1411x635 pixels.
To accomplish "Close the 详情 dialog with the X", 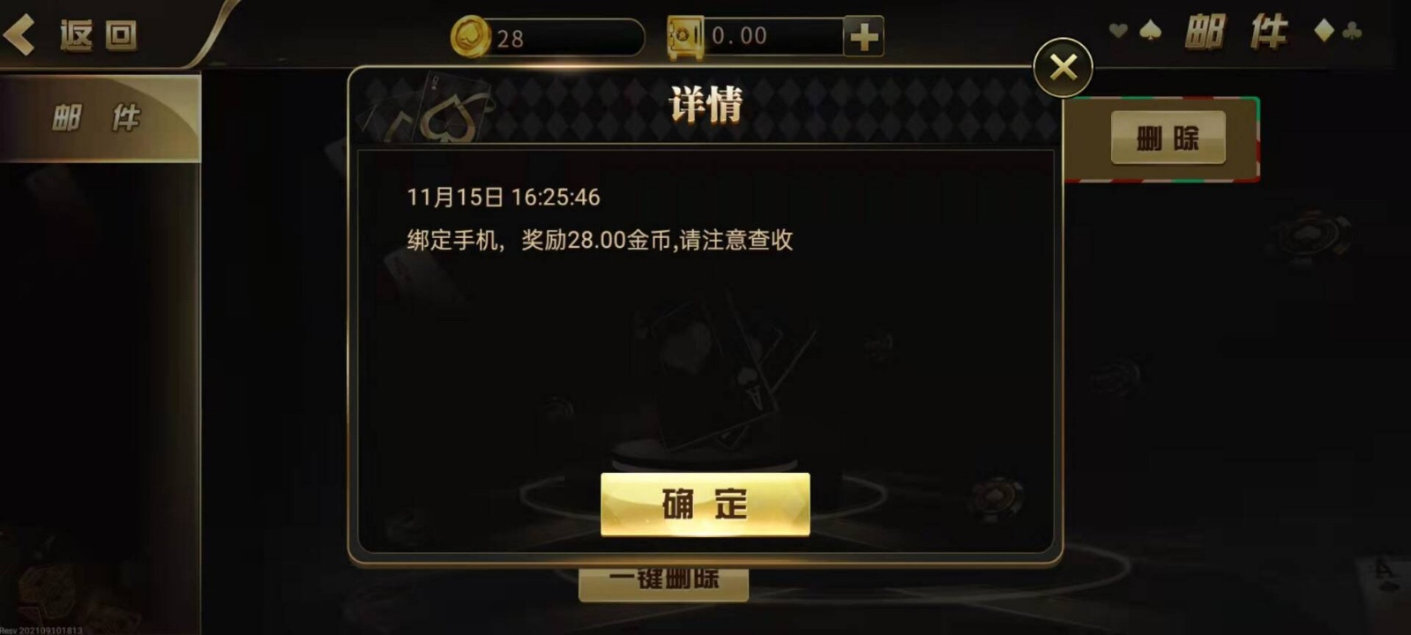I will point(1063,67).
